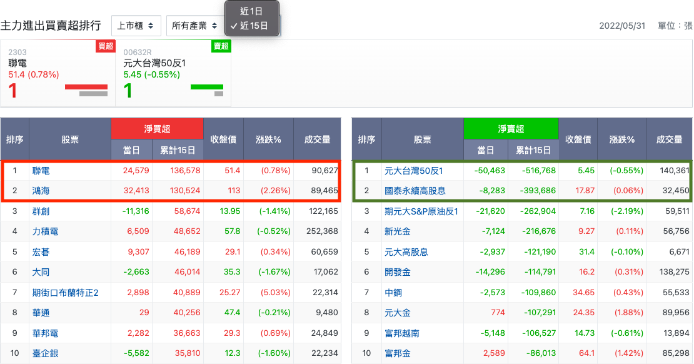Open 元大台灣50反1 link in sell table

coord(414,171)
